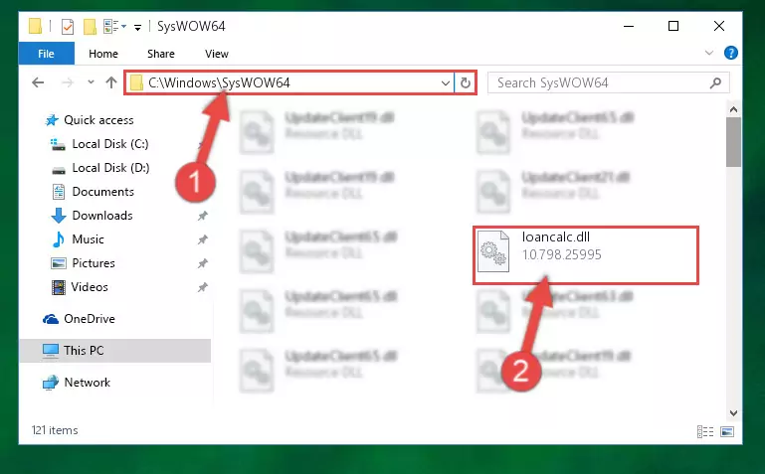Click the Downloads blue arrow icon
This screenshot has height=474, width=765.
(59, 216)
